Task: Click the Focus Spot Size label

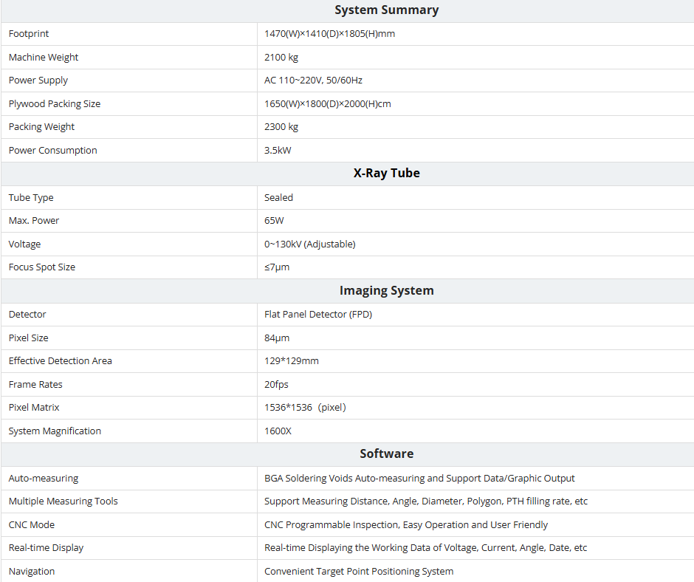Action: pyautogui.click(x=42, y=267)
